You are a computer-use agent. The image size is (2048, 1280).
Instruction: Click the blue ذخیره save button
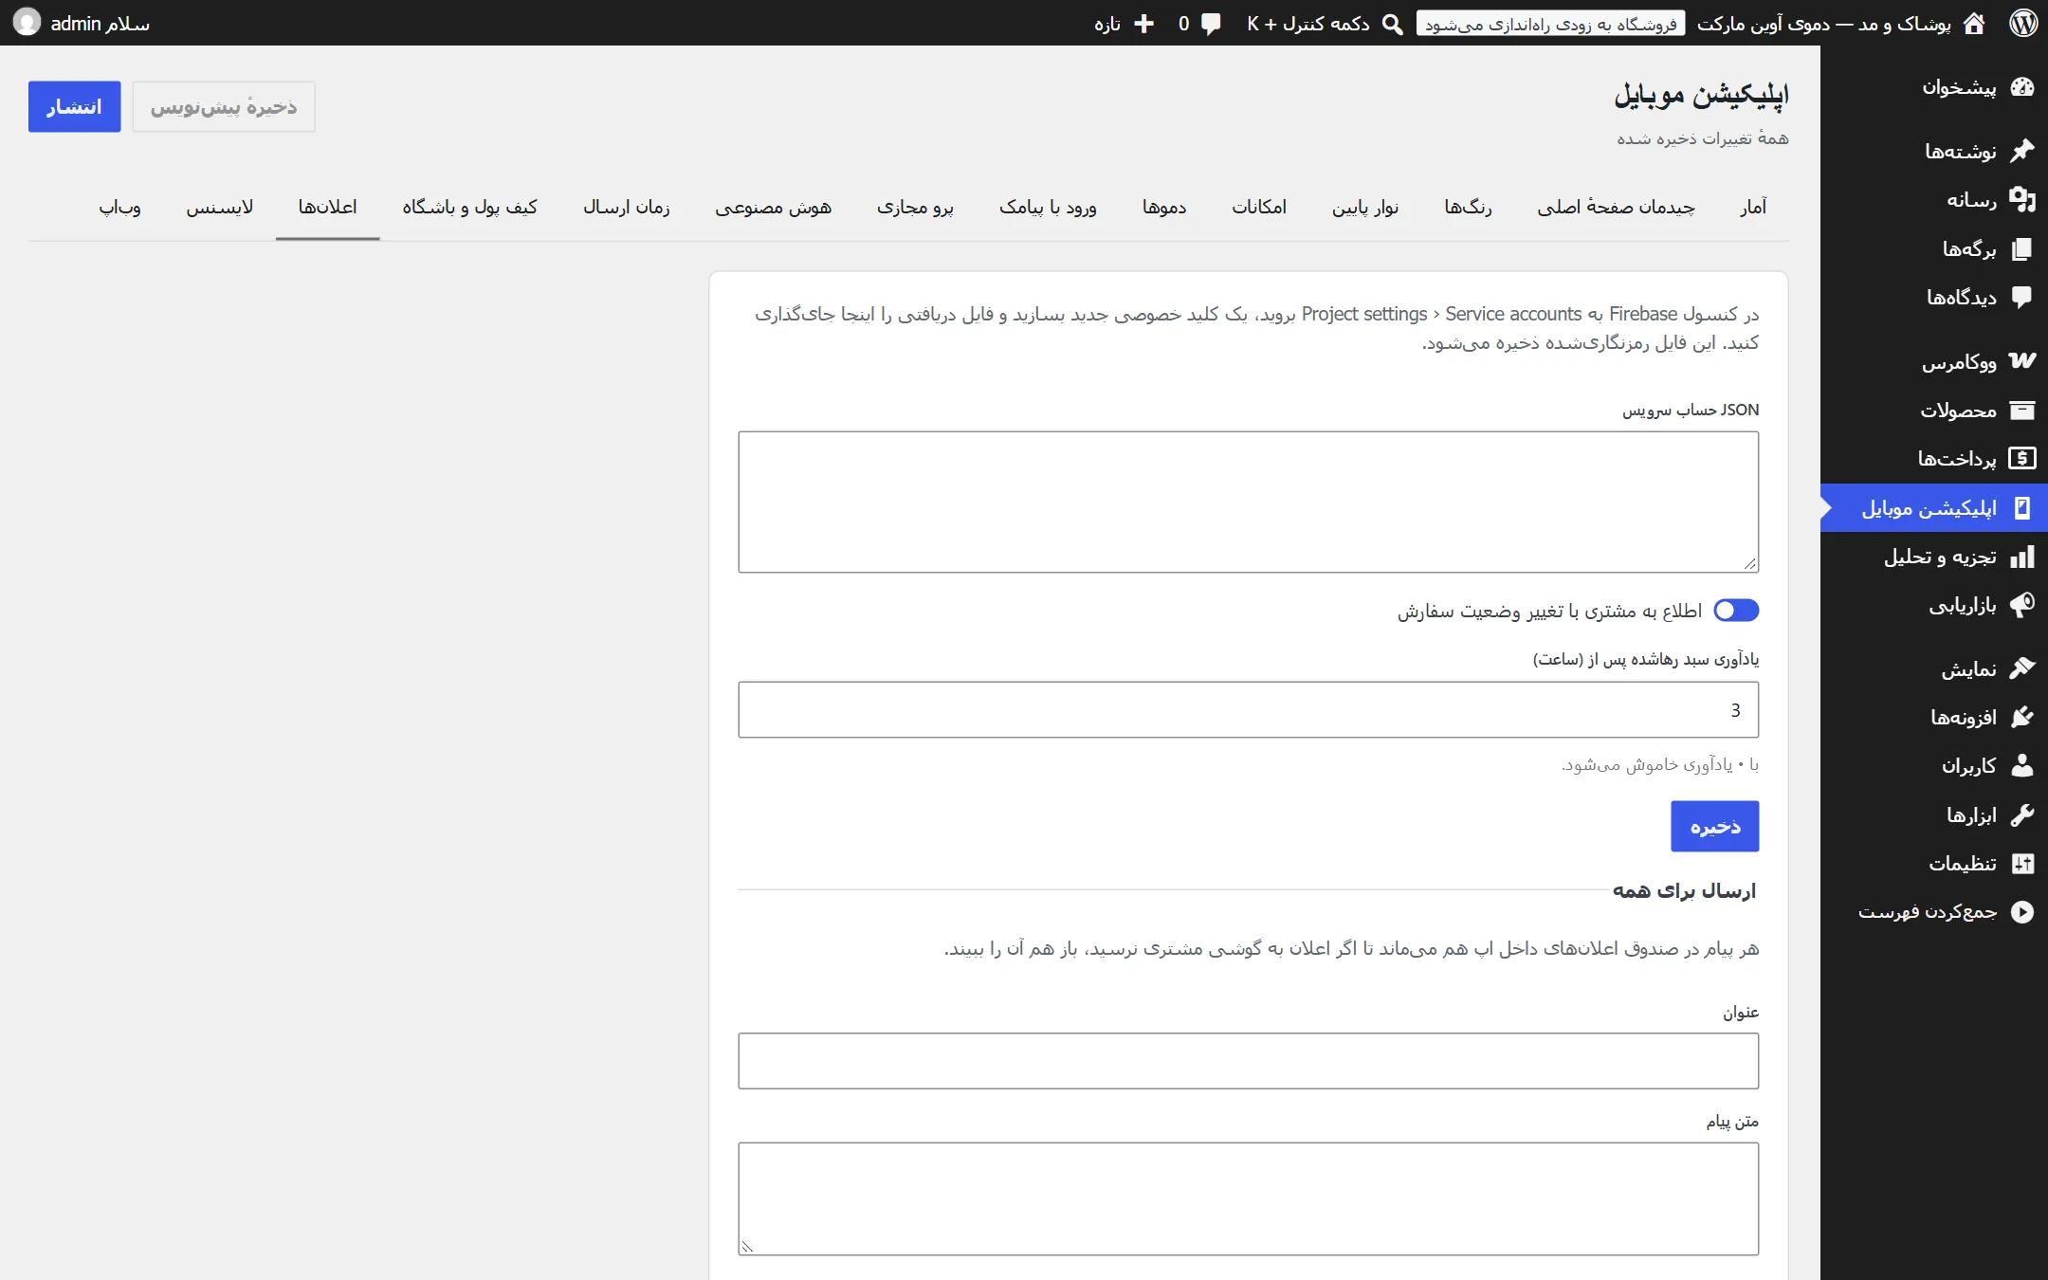click(1714, 827)
